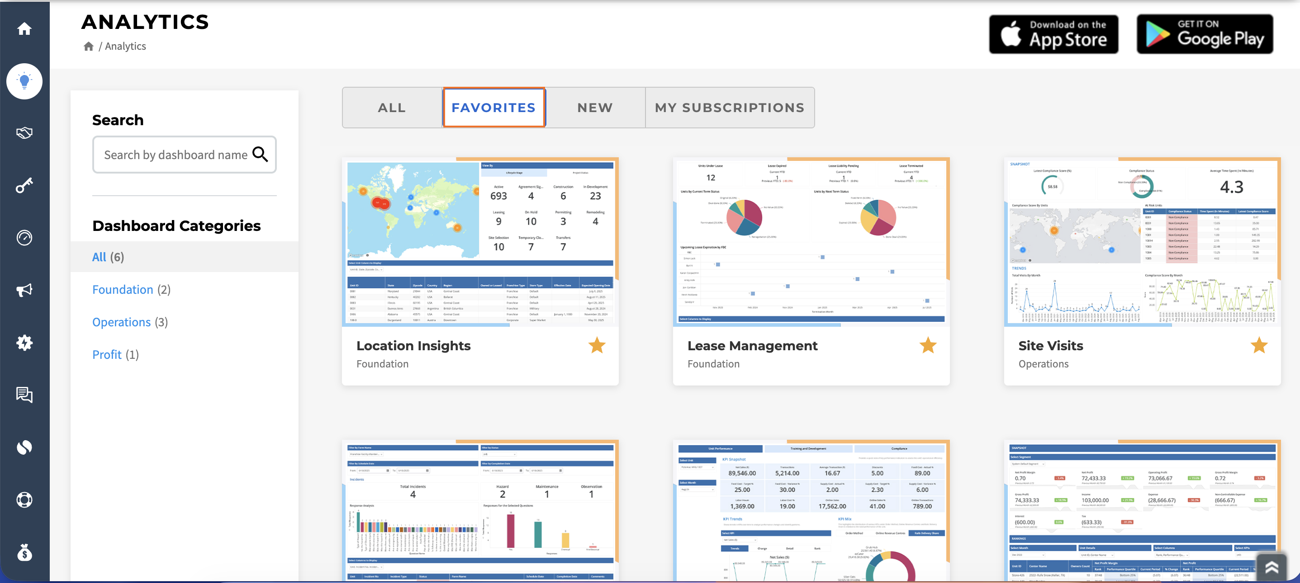
Task: Toggle the Site Visits favorite star
Action: 1259,345
